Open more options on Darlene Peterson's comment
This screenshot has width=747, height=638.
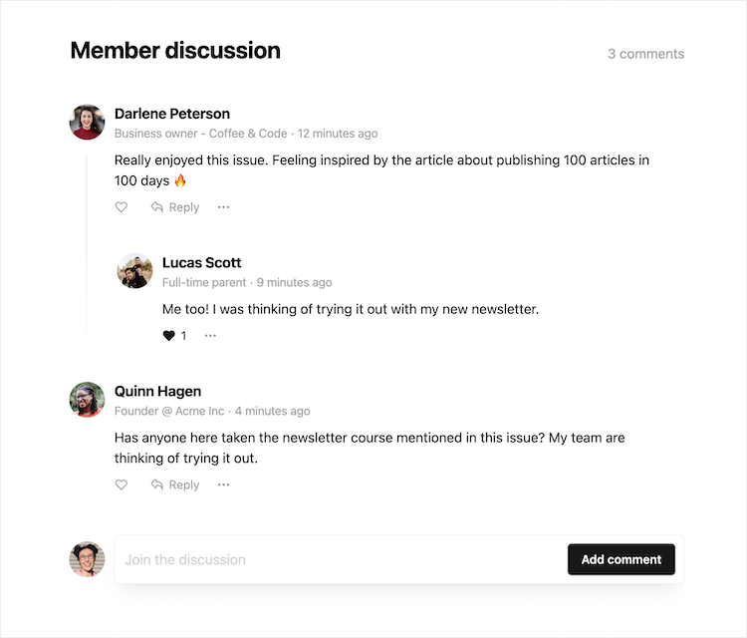223,207
